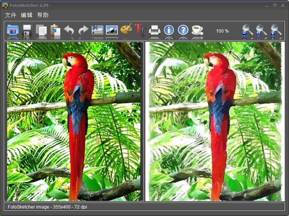Image resolution: width=289 pixels, height=216 pixels.
Task: Open the 文件 menu
Action: click(x=11, y=15)
